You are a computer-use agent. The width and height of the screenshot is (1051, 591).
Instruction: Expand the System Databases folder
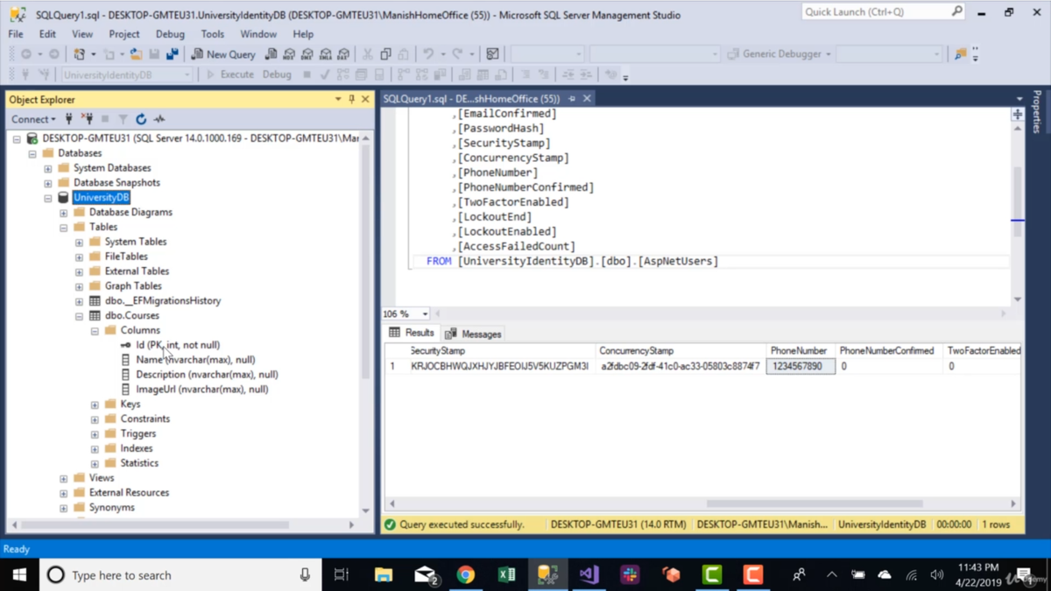(x=48, y=168)
